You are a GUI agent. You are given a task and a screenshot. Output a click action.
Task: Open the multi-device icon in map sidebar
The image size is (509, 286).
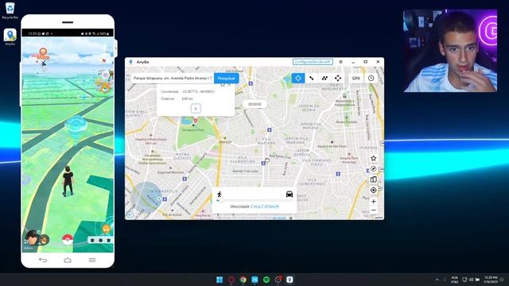click(x=373, y=180)
